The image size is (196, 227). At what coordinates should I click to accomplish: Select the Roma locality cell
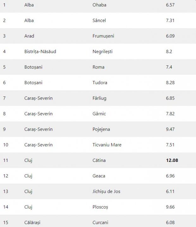pyautogui.click(x=98, y=67)
